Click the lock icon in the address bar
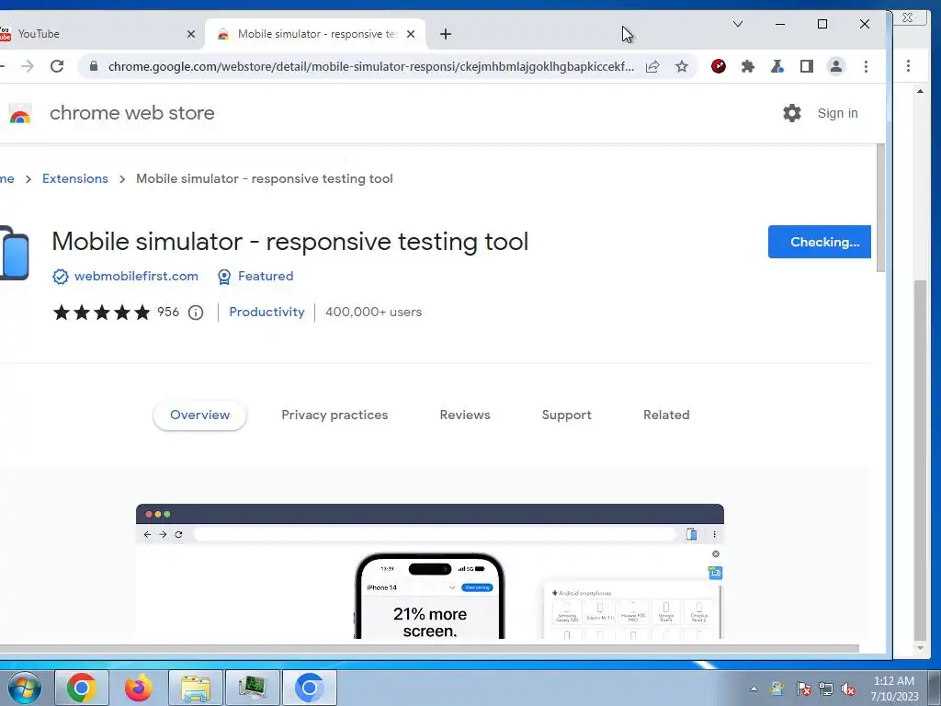The height and width of the screenshot is (706, 941). [x=94, y=66]
